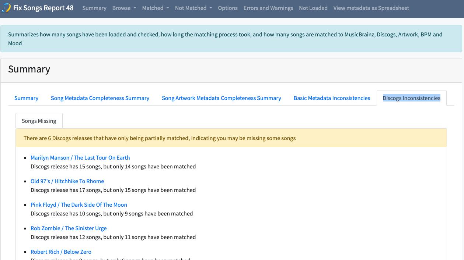The width and height of the screenshot is (464, 260).
Task: Click the SongKong logo icon in the navbar
Action: [6, 8]
